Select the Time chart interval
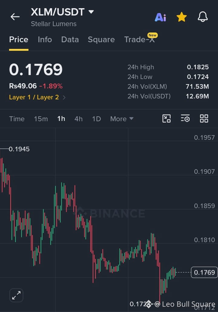This screenshot has height=312, width=218. (x=17, y=119)
